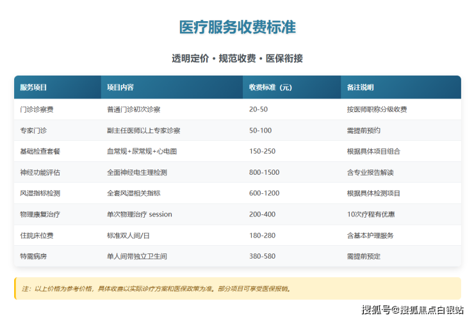Screen dimensions: 474x320
Task: Click the 搜狐号@搜狐焦点白银站 watermark
Action: pos(413,310)
